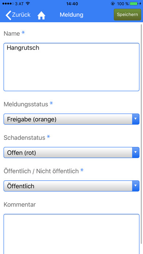This screenshot has width=143, height=254.
Task: Open the Meldungsstatus dropdown arrow
Action: coord(136,119)
